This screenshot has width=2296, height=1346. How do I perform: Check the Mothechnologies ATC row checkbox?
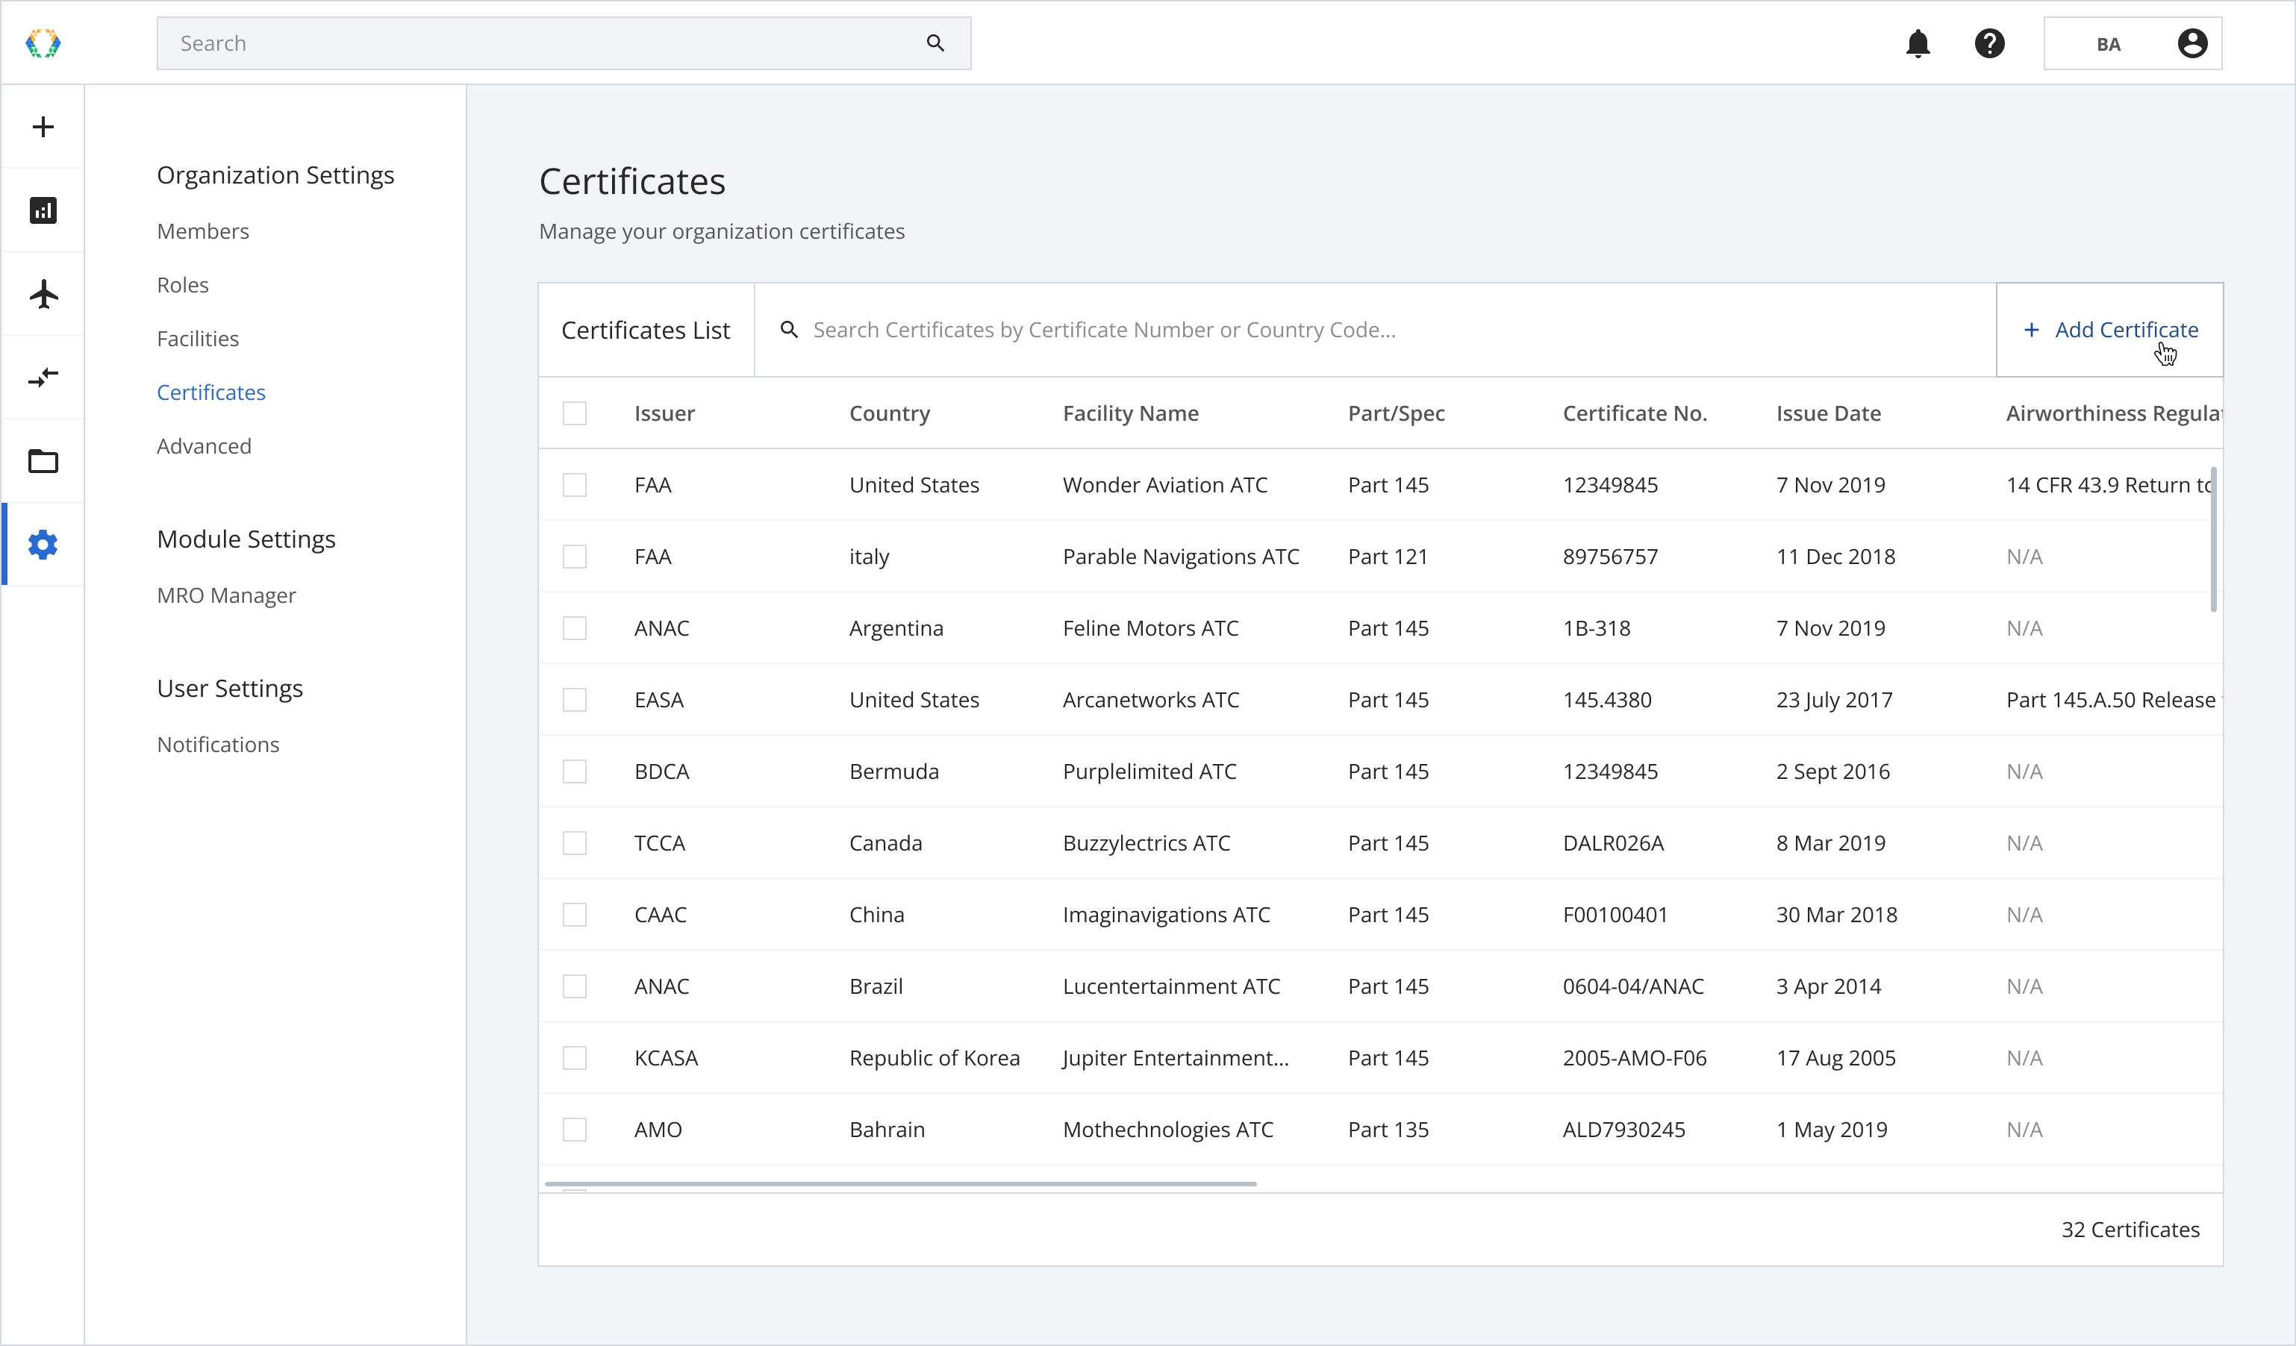click(x=574, y=1130)
